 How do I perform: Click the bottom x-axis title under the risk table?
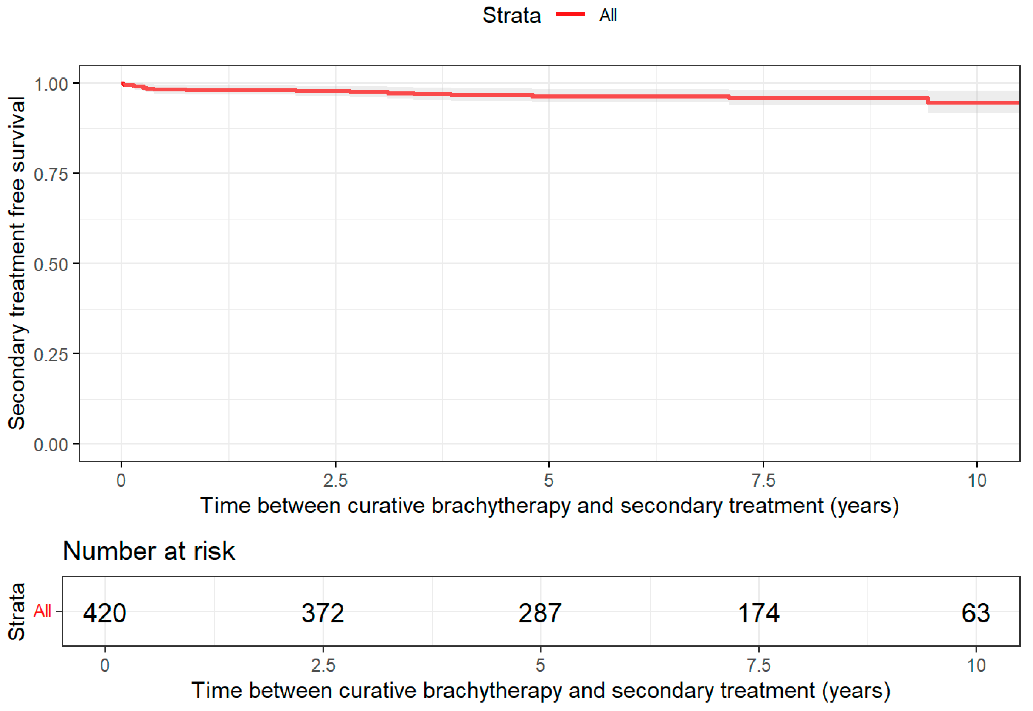pyautogui.click(x=541, y=691)
